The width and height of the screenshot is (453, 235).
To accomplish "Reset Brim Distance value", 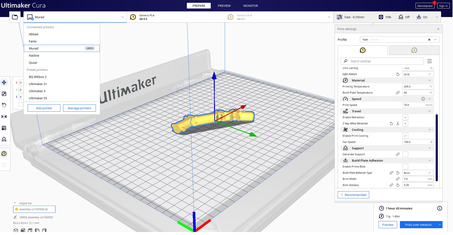I will 398,185.
